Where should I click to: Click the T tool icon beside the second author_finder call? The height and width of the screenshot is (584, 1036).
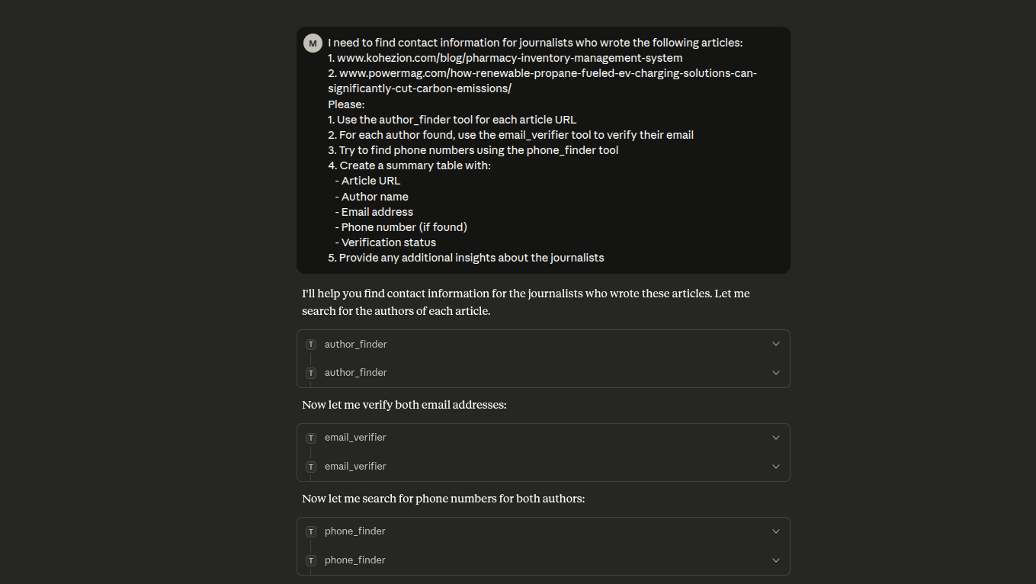pos(311,373)
